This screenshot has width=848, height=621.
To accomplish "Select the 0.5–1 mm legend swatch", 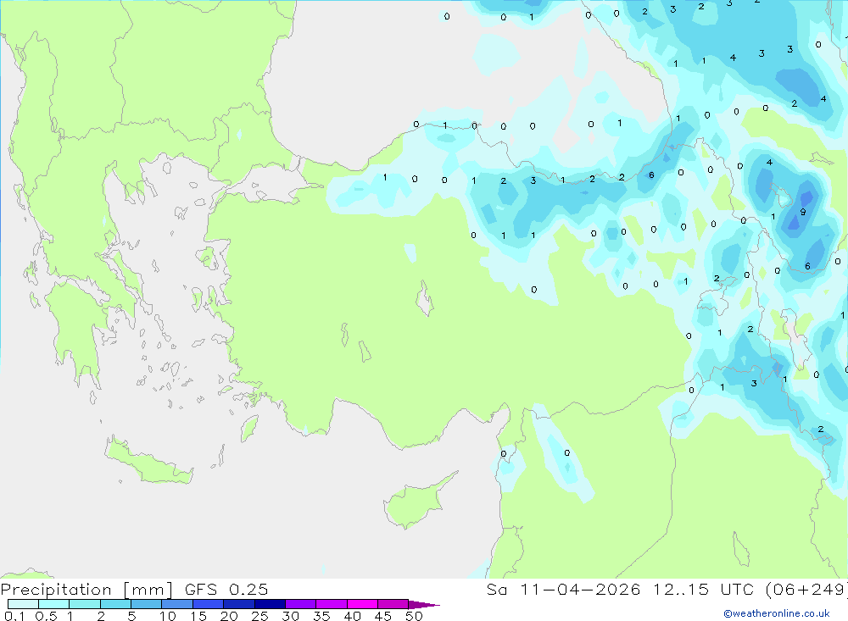I will 54,604.
